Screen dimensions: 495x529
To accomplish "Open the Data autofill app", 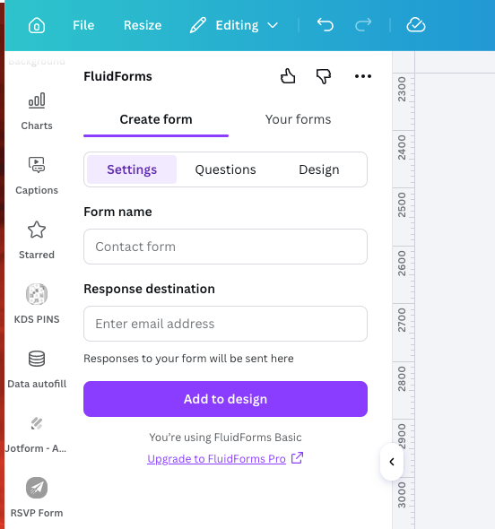I will 37,369.
